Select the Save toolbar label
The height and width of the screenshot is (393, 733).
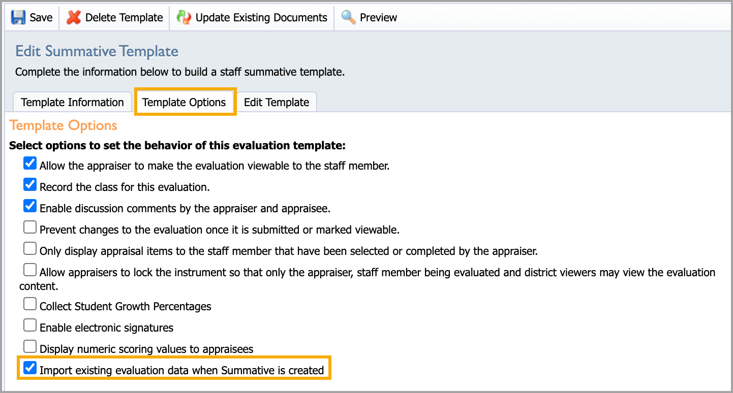tap(41, 17)
